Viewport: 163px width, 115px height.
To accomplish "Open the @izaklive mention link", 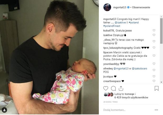I will point(120,23).
